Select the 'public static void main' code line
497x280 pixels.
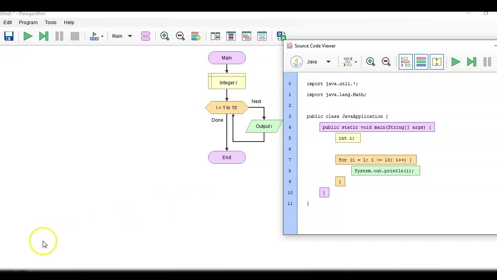[377, 127]
